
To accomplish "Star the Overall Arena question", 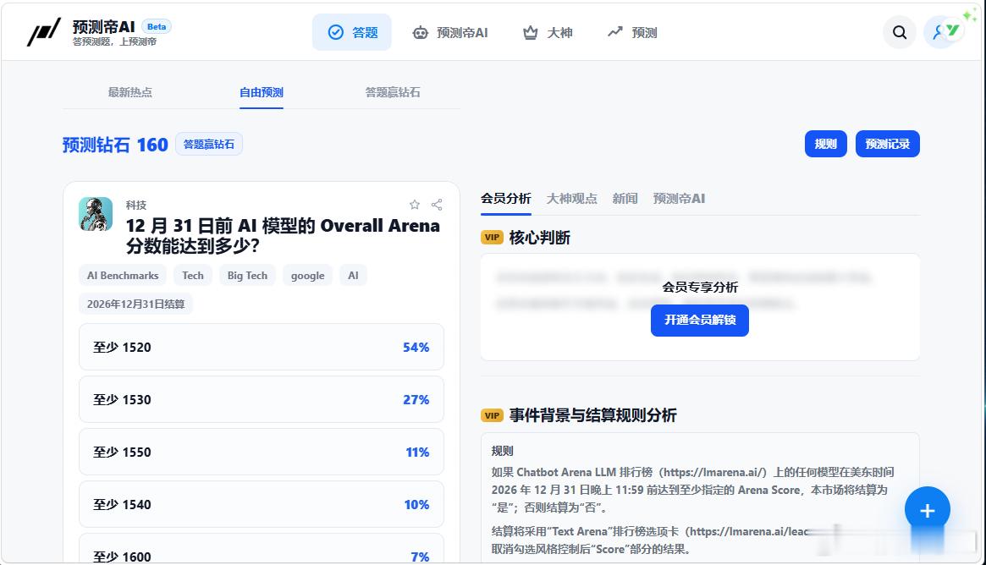I will pos(415,204).
